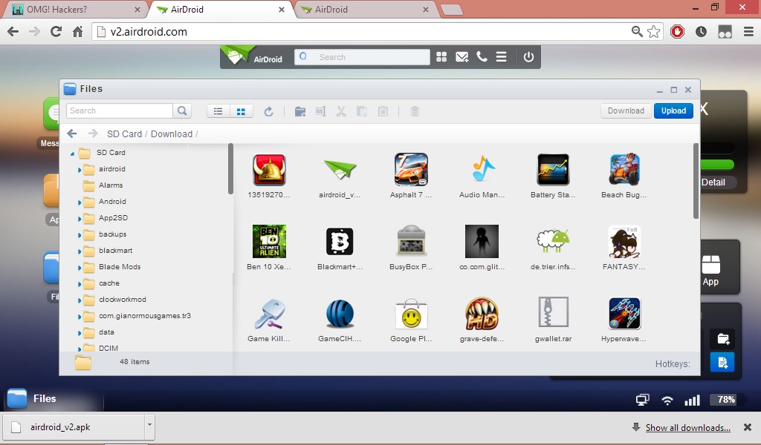Go back with Files navigation arrow

tap(72, 133)
